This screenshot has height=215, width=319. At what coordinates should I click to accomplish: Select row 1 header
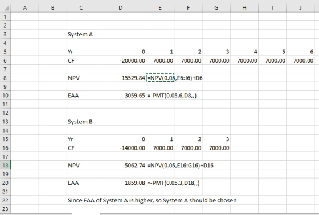point(5,16)
